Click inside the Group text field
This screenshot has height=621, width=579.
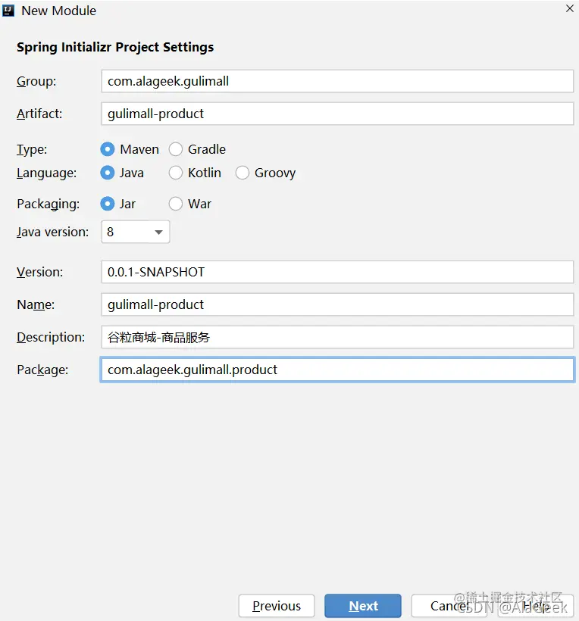pos(337,81)
